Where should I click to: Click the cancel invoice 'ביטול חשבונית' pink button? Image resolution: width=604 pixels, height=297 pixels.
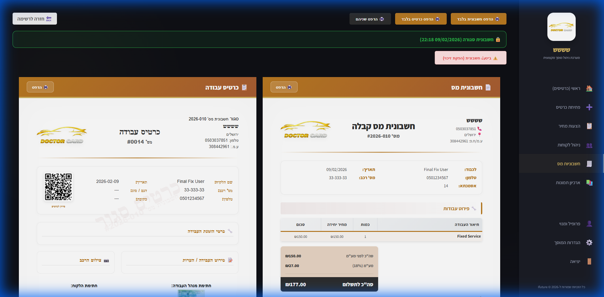470,58
